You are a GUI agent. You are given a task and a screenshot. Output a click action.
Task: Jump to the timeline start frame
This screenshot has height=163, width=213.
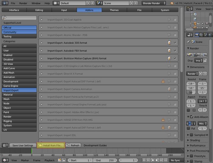click(144, 160)
